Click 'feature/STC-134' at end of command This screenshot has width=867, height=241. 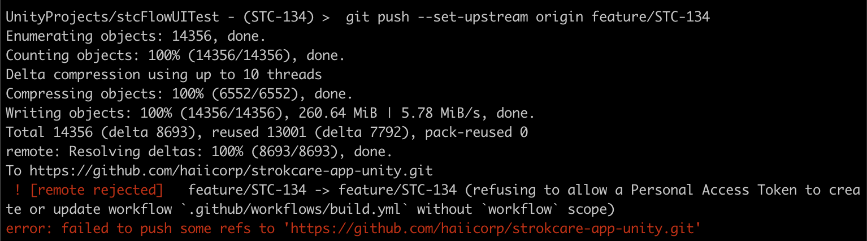point(651,17)
